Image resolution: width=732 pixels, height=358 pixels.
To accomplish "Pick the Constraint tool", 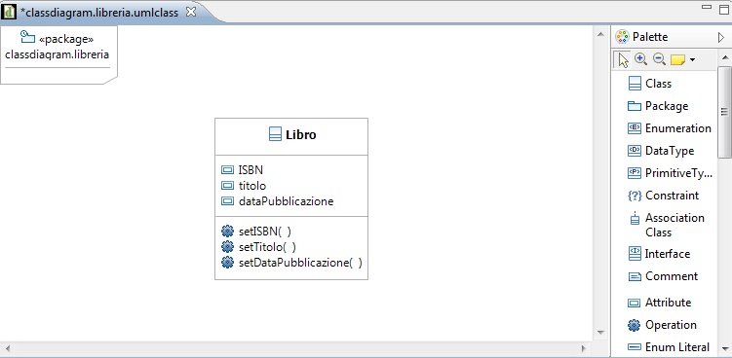I will point(664,196).
